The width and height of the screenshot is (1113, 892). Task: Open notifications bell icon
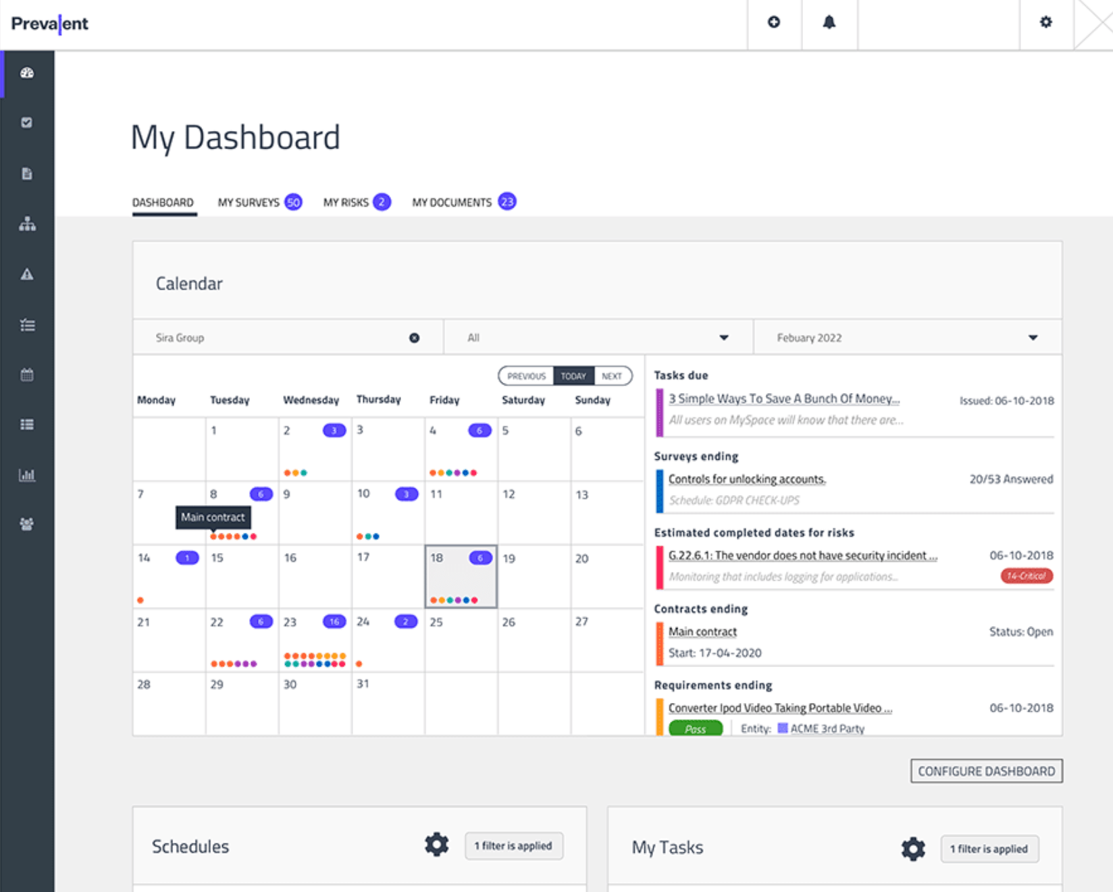tap(829, 22)
